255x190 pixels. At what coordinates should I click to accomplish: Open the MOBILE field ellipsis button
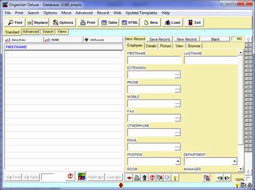[x=177, y=103]
